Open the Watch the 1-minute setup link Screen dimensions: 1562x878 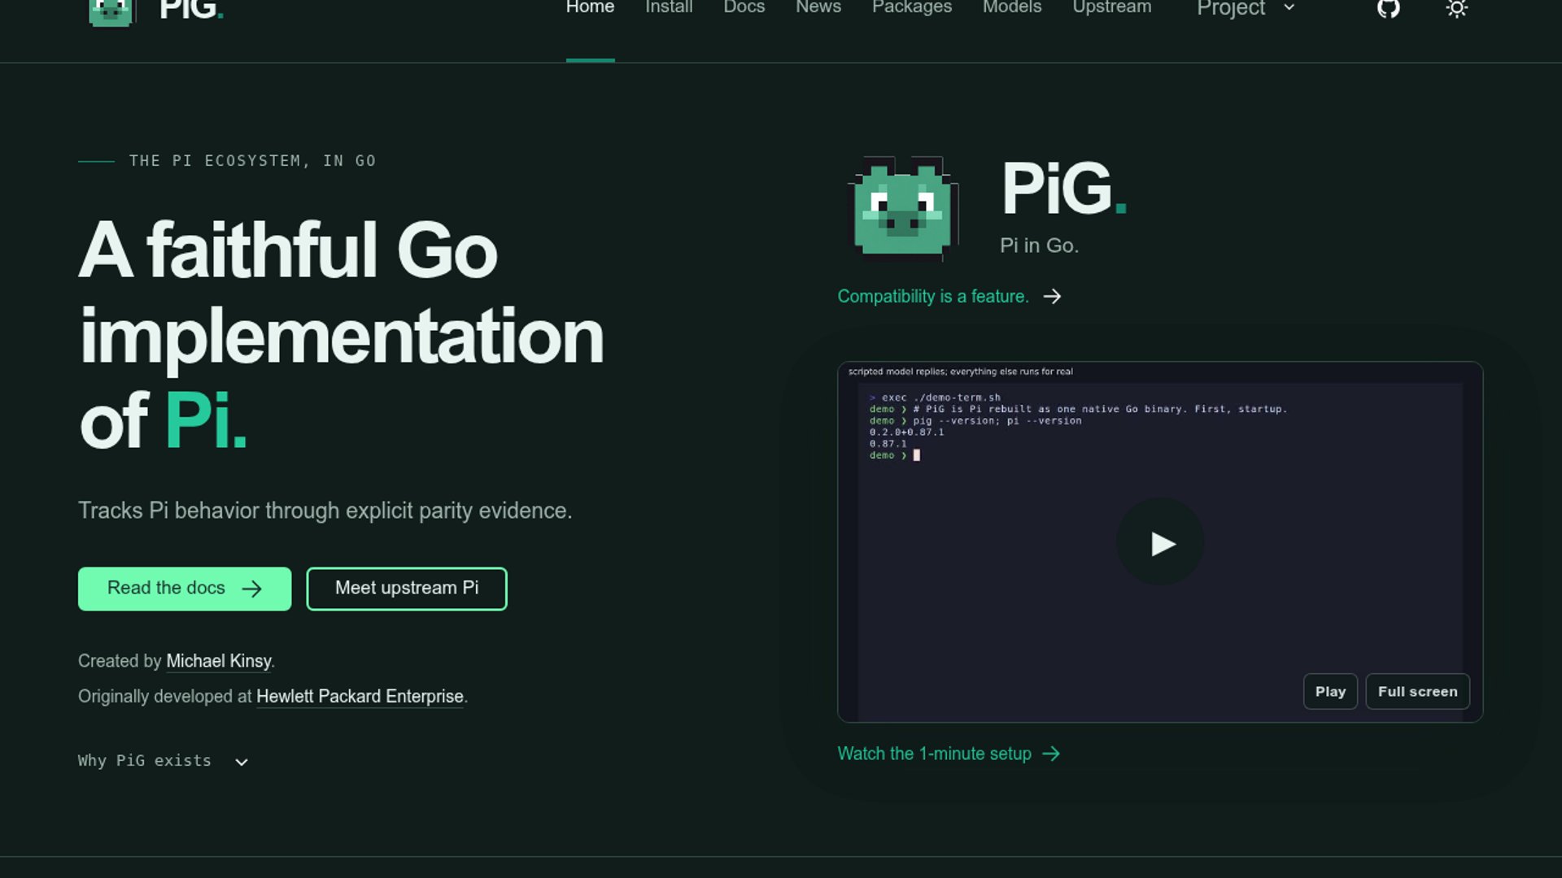949,754
